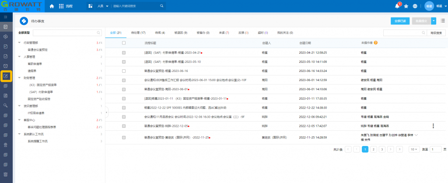This screenshot has width=448, height=183.
Task: Check the 普通会议室预定-高阳-2023-06-01 row checkbox
Action: pyautogui.click(x=124, y=89)
